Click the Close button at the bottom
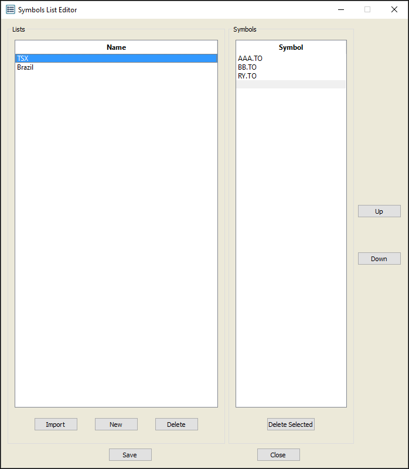 click(278, 455)
